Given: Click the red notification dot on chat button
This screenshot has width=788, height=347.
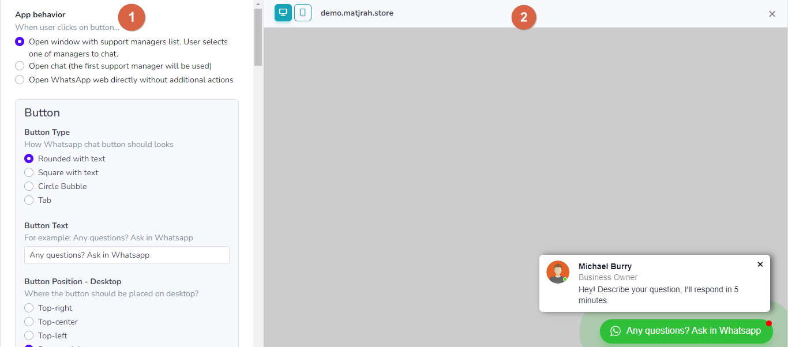Looking at the screenshot, I should 769,323.
